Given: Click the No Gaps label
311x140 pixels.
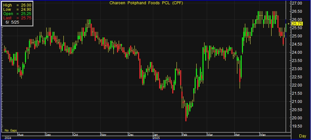Looking at the screenshot, I should pyautogui.click(x=11, y=130).
